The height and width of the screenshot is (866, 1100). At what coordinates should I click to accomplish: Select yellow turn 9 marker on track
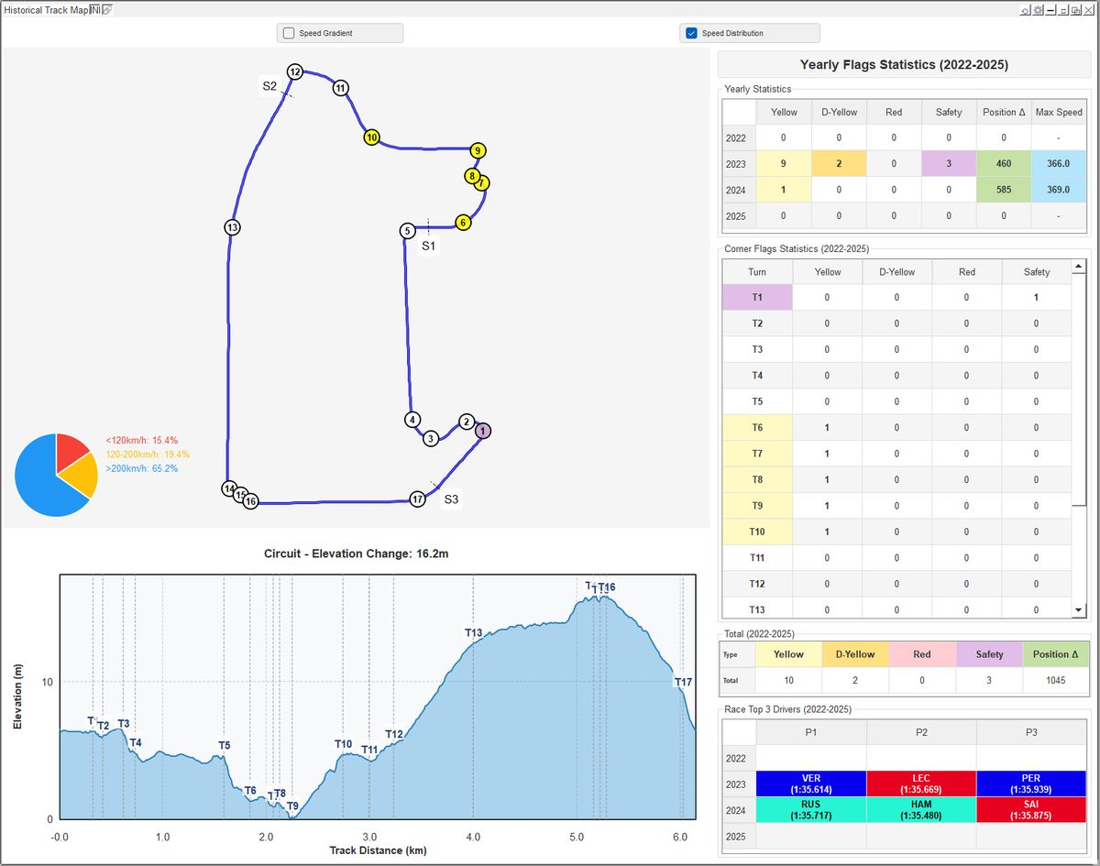477,150
